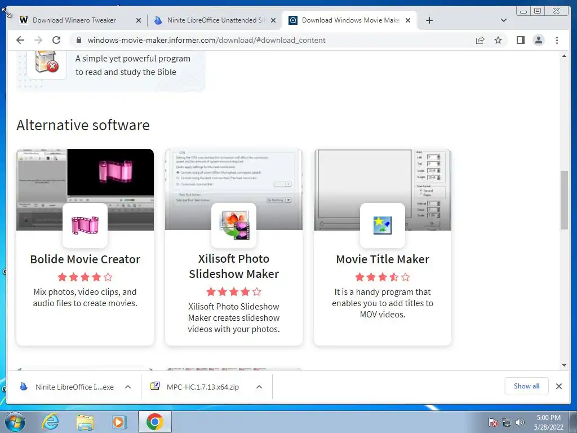View site information via lock icon
Viewport: 577px width, 433px height.
79,40
